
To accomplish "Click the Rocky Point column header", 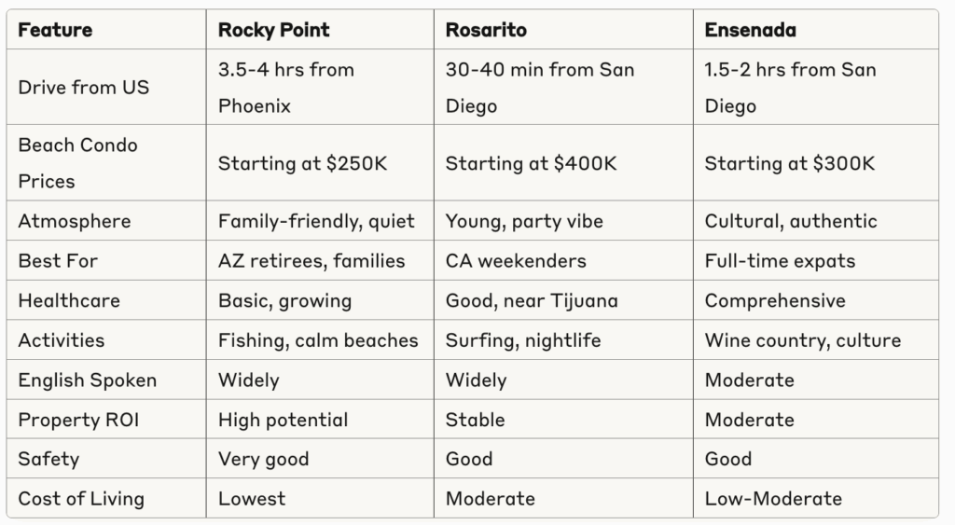I will (273, 30).
